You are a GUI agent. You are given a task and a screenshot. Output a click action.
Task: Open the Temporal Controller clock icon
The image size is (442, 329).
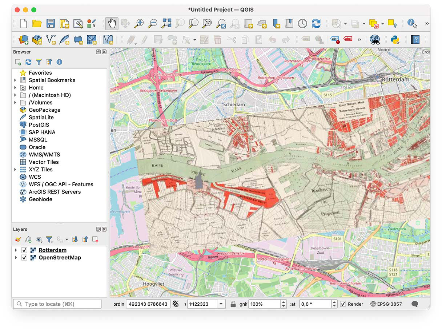point(302,24)
